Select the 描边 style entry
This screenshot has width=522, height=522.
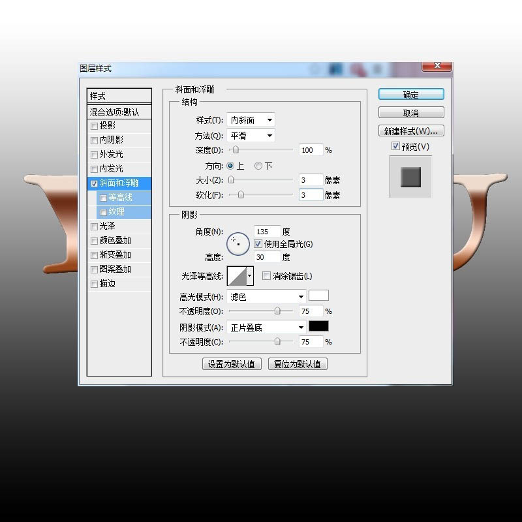coord(106,283)
